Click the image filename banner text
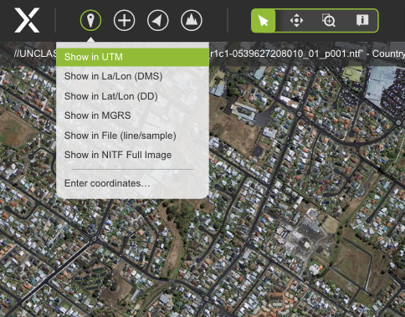The image size is (405, 317). click(287, 54)
